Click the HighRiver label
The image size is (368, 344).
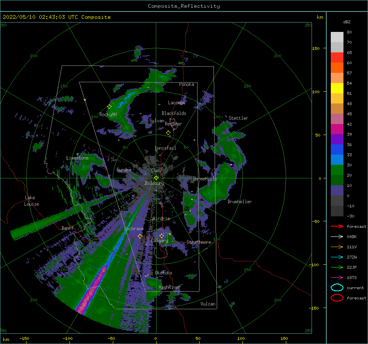pos(170,287)
